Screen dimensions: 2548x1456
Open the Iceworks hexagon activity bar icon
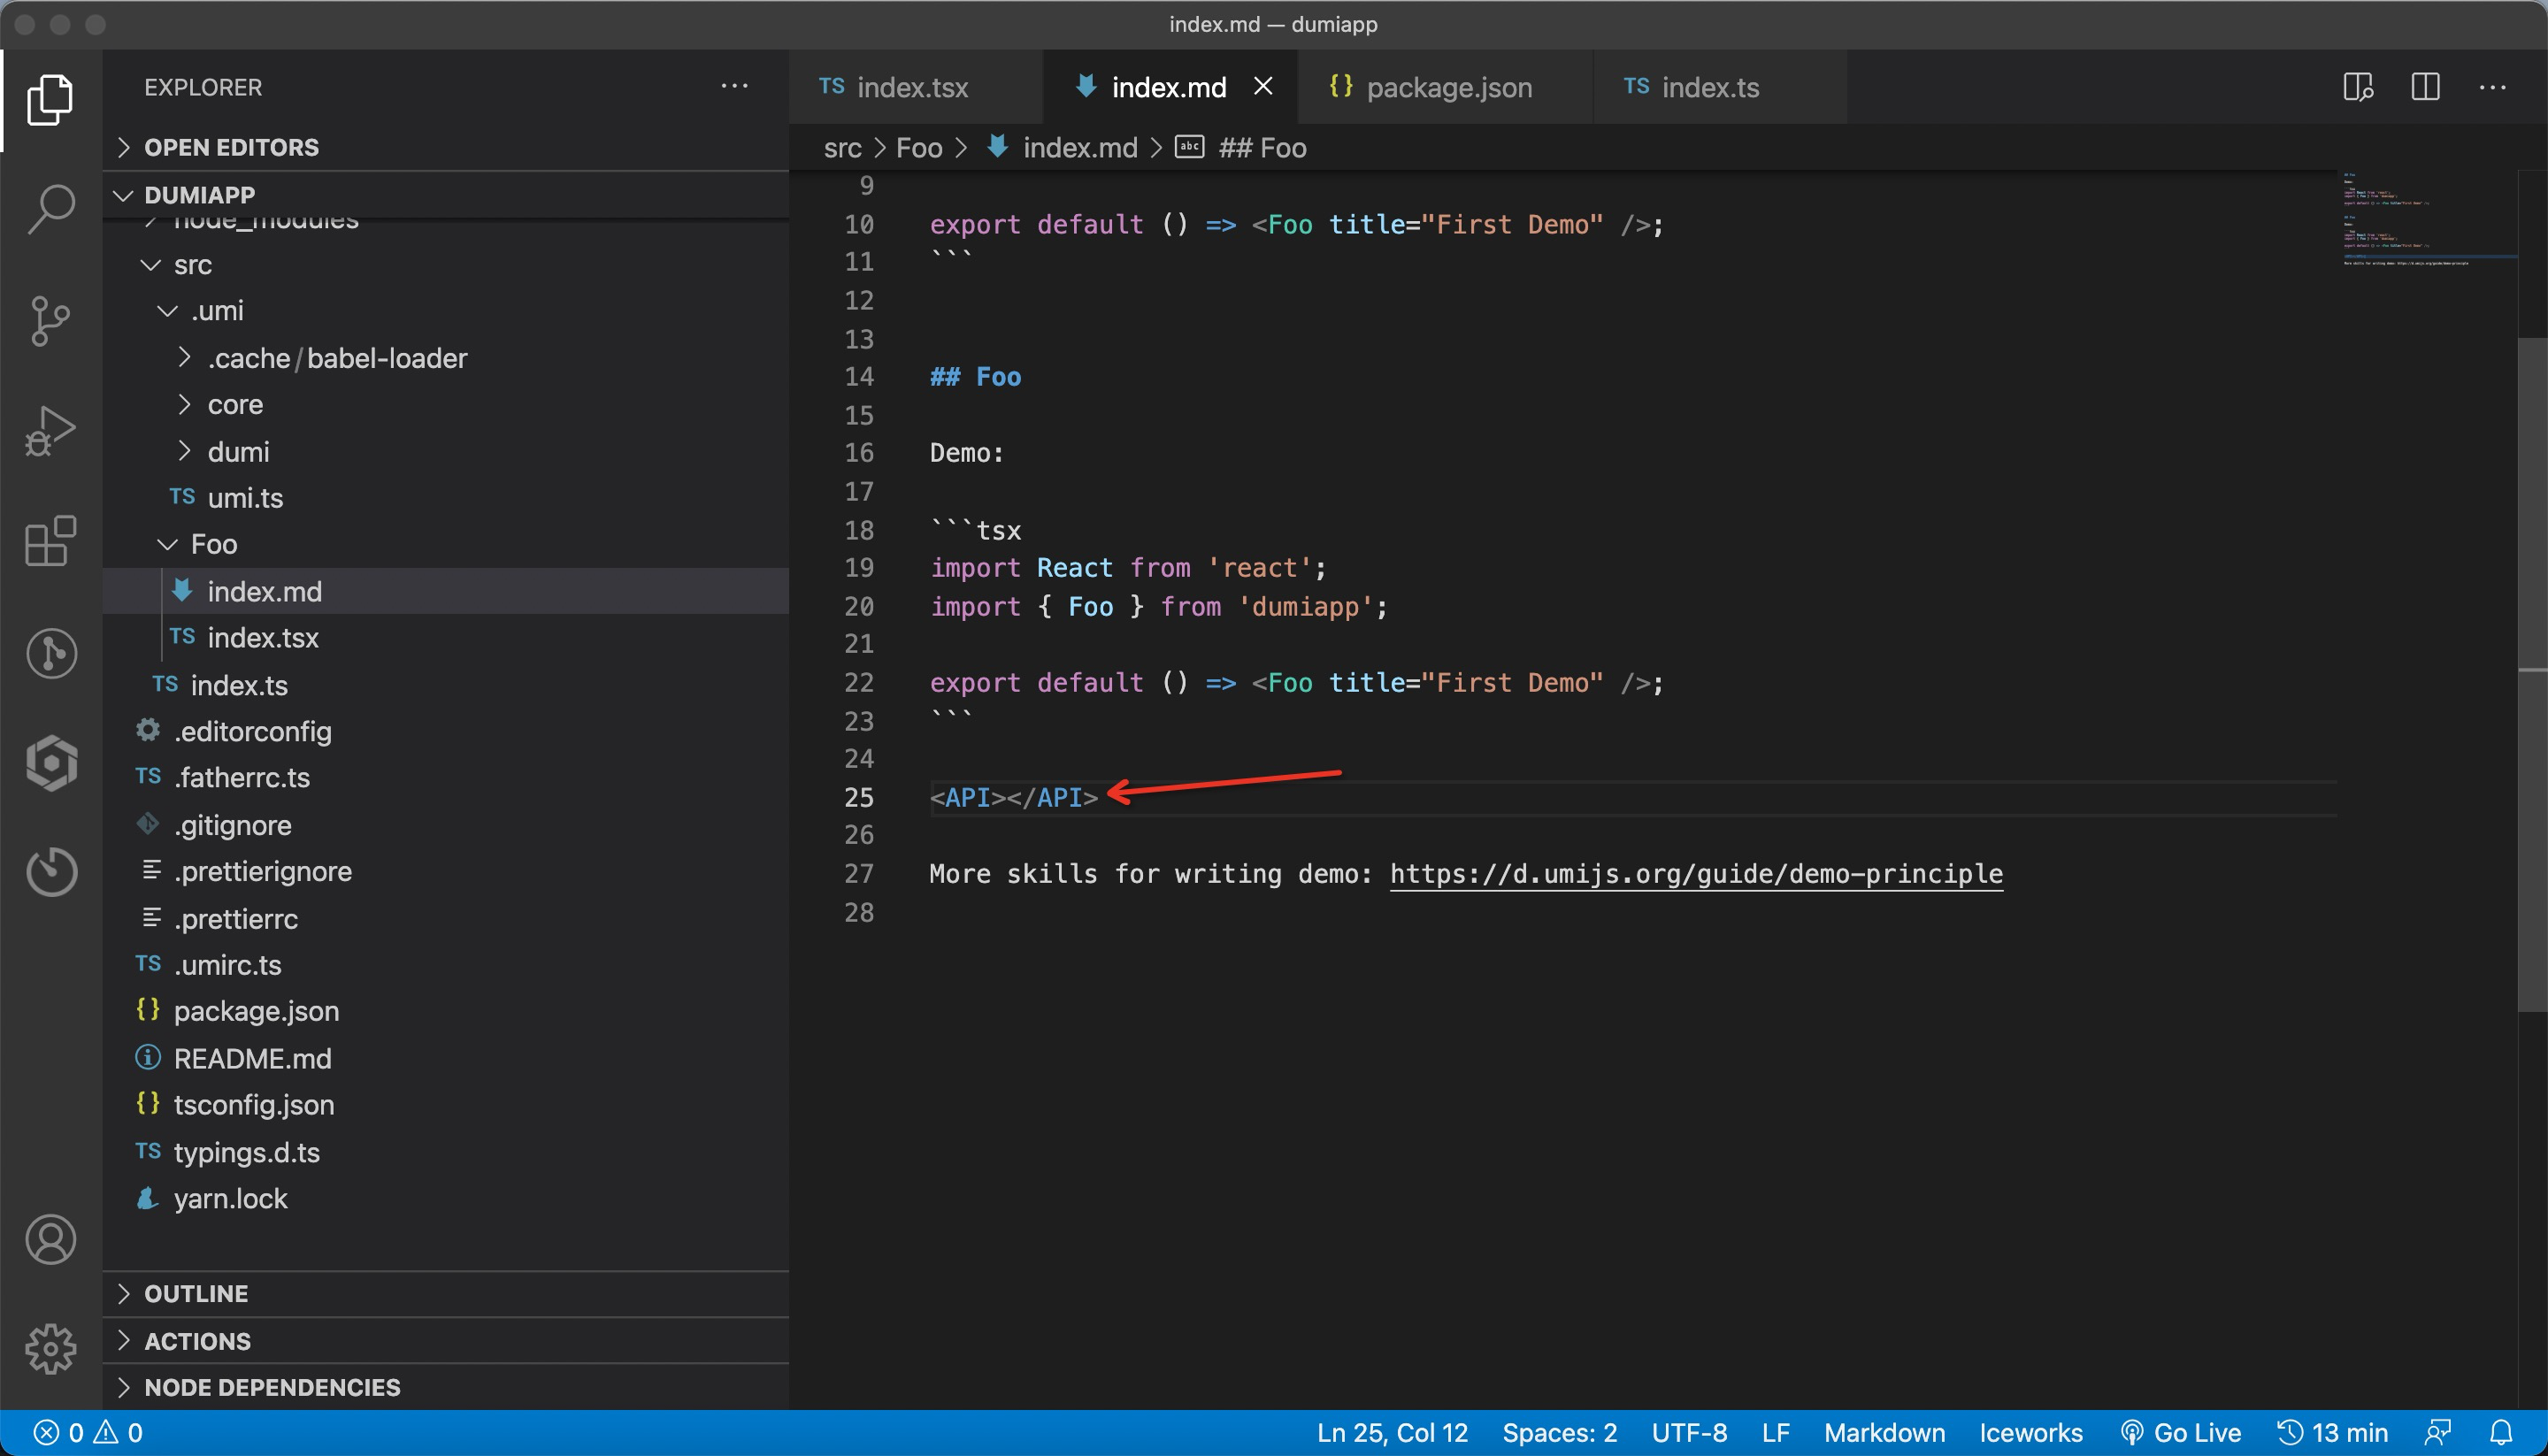click(50, 763)
